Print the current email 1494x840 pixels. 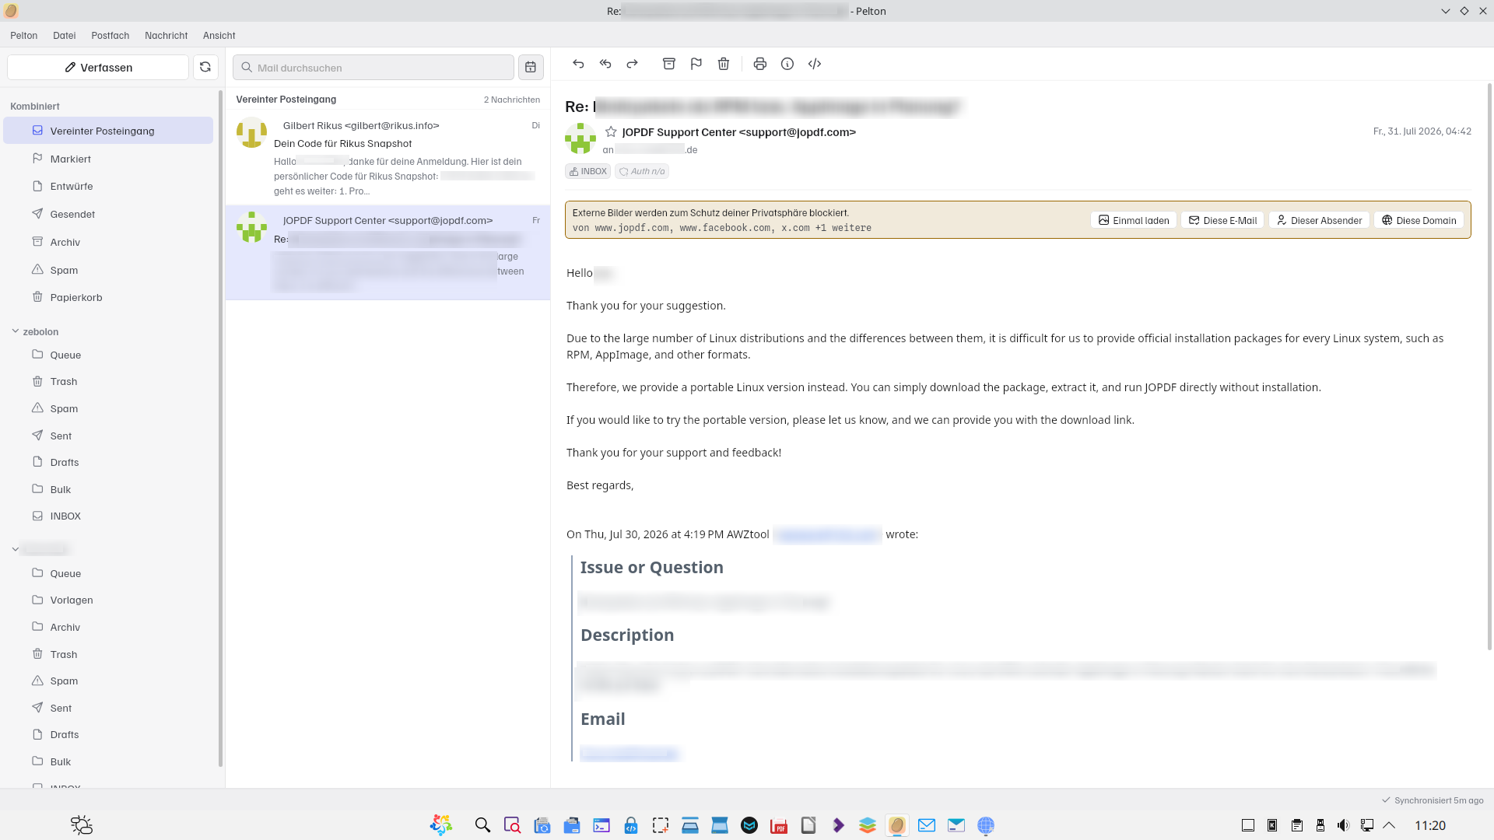click(760, 64)
